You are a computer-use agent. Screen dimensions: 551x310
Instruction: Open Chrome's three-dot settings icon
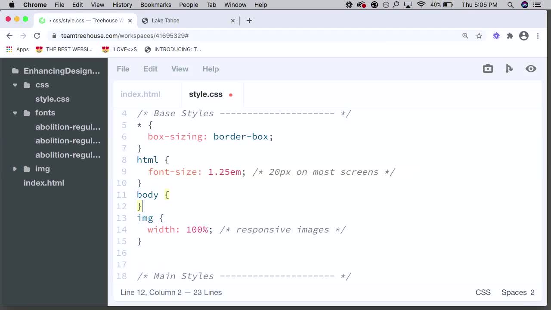[x=538, y=36]
